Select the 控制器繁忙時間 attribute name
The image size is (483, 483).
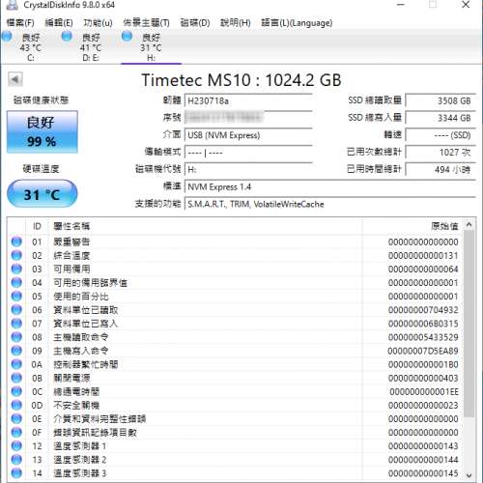[x=86, y=364]
